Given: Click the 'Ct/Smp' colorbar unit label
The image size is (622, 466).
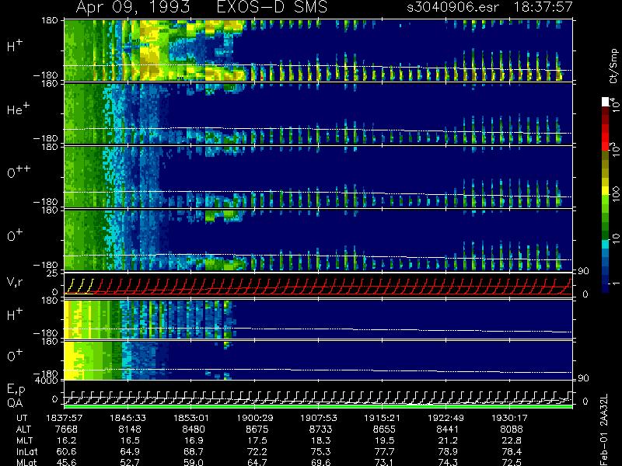Looking at the screenshot, I should pos(613,66).
